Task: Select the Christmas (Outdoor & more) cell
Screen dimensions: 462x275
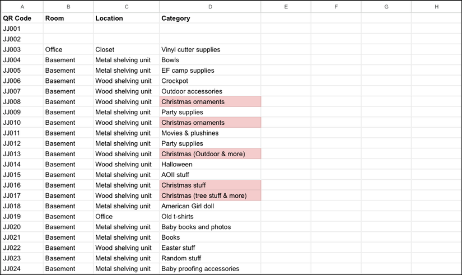Action: [210, 154]
